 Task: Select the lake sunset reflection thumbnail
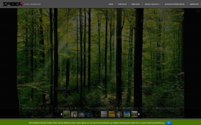[x=104, y=114]
